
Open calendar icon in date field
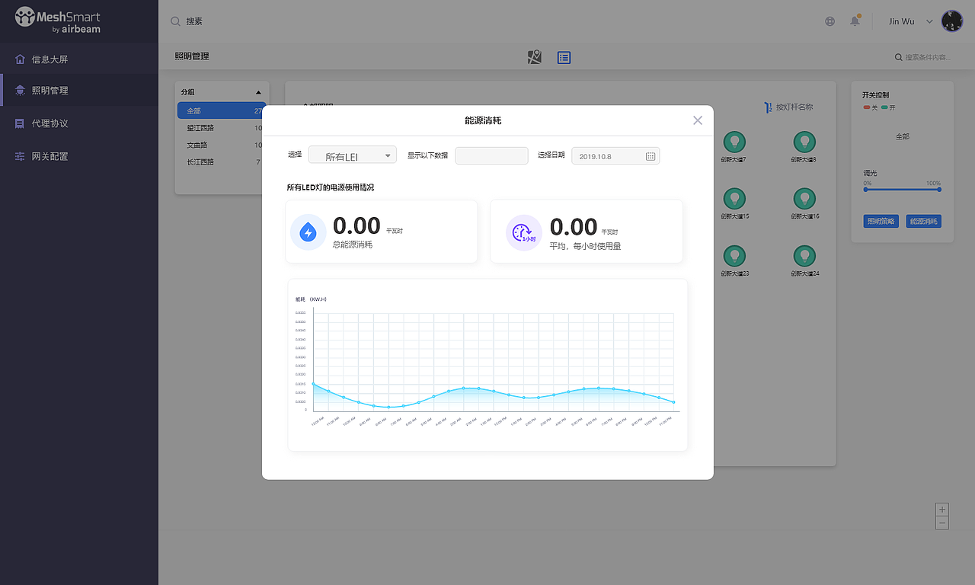click(x=651, y=156)
